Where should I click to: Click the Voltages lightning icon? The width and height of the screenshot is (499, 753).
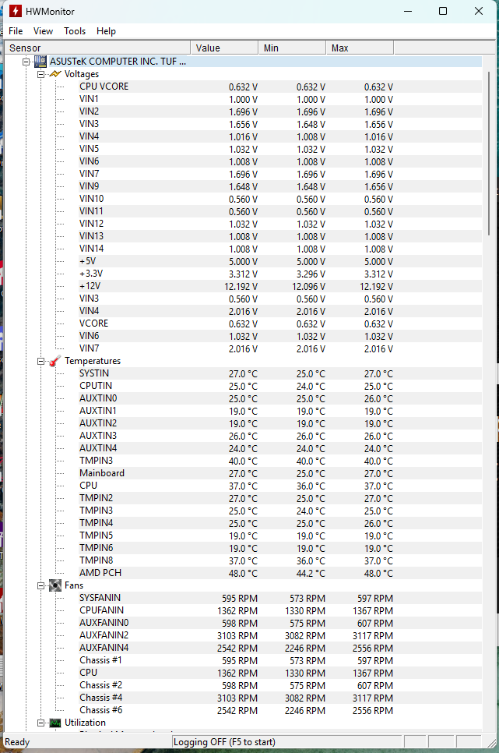point(55,74)
